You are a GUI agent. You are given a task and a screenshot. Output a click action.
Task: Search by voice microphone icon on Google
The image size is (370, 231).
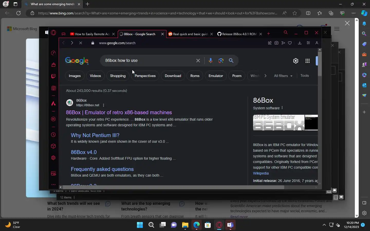tap(210, 61)
